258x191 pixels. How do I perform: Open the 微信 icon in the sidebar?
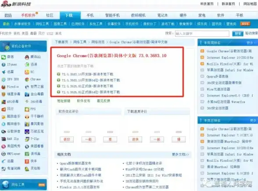pos(4,57)
